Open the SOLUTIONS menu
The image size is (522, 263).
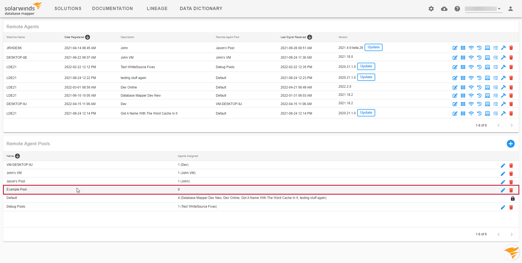click(68, 9)
